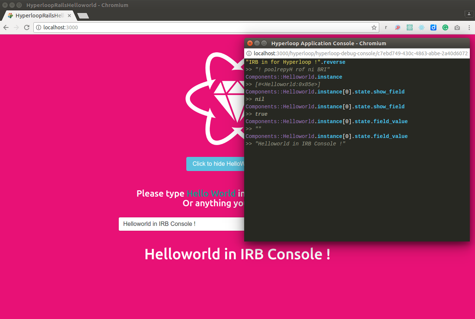Open the blue 'd' extension icon
The width and height of the screenshot is (475, 319).
[x=433, y=27]
